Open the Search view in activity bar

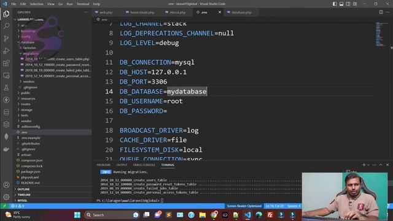pyautogui.click(x=6, y=26)
